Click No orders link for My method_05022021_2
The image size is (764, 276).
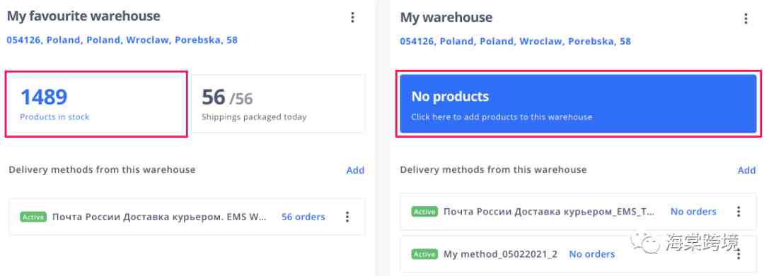click(591, 254)
